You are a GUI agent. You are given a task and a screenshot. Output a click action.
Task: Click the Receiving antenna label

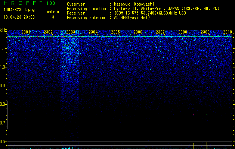click(x=86, y=18)
